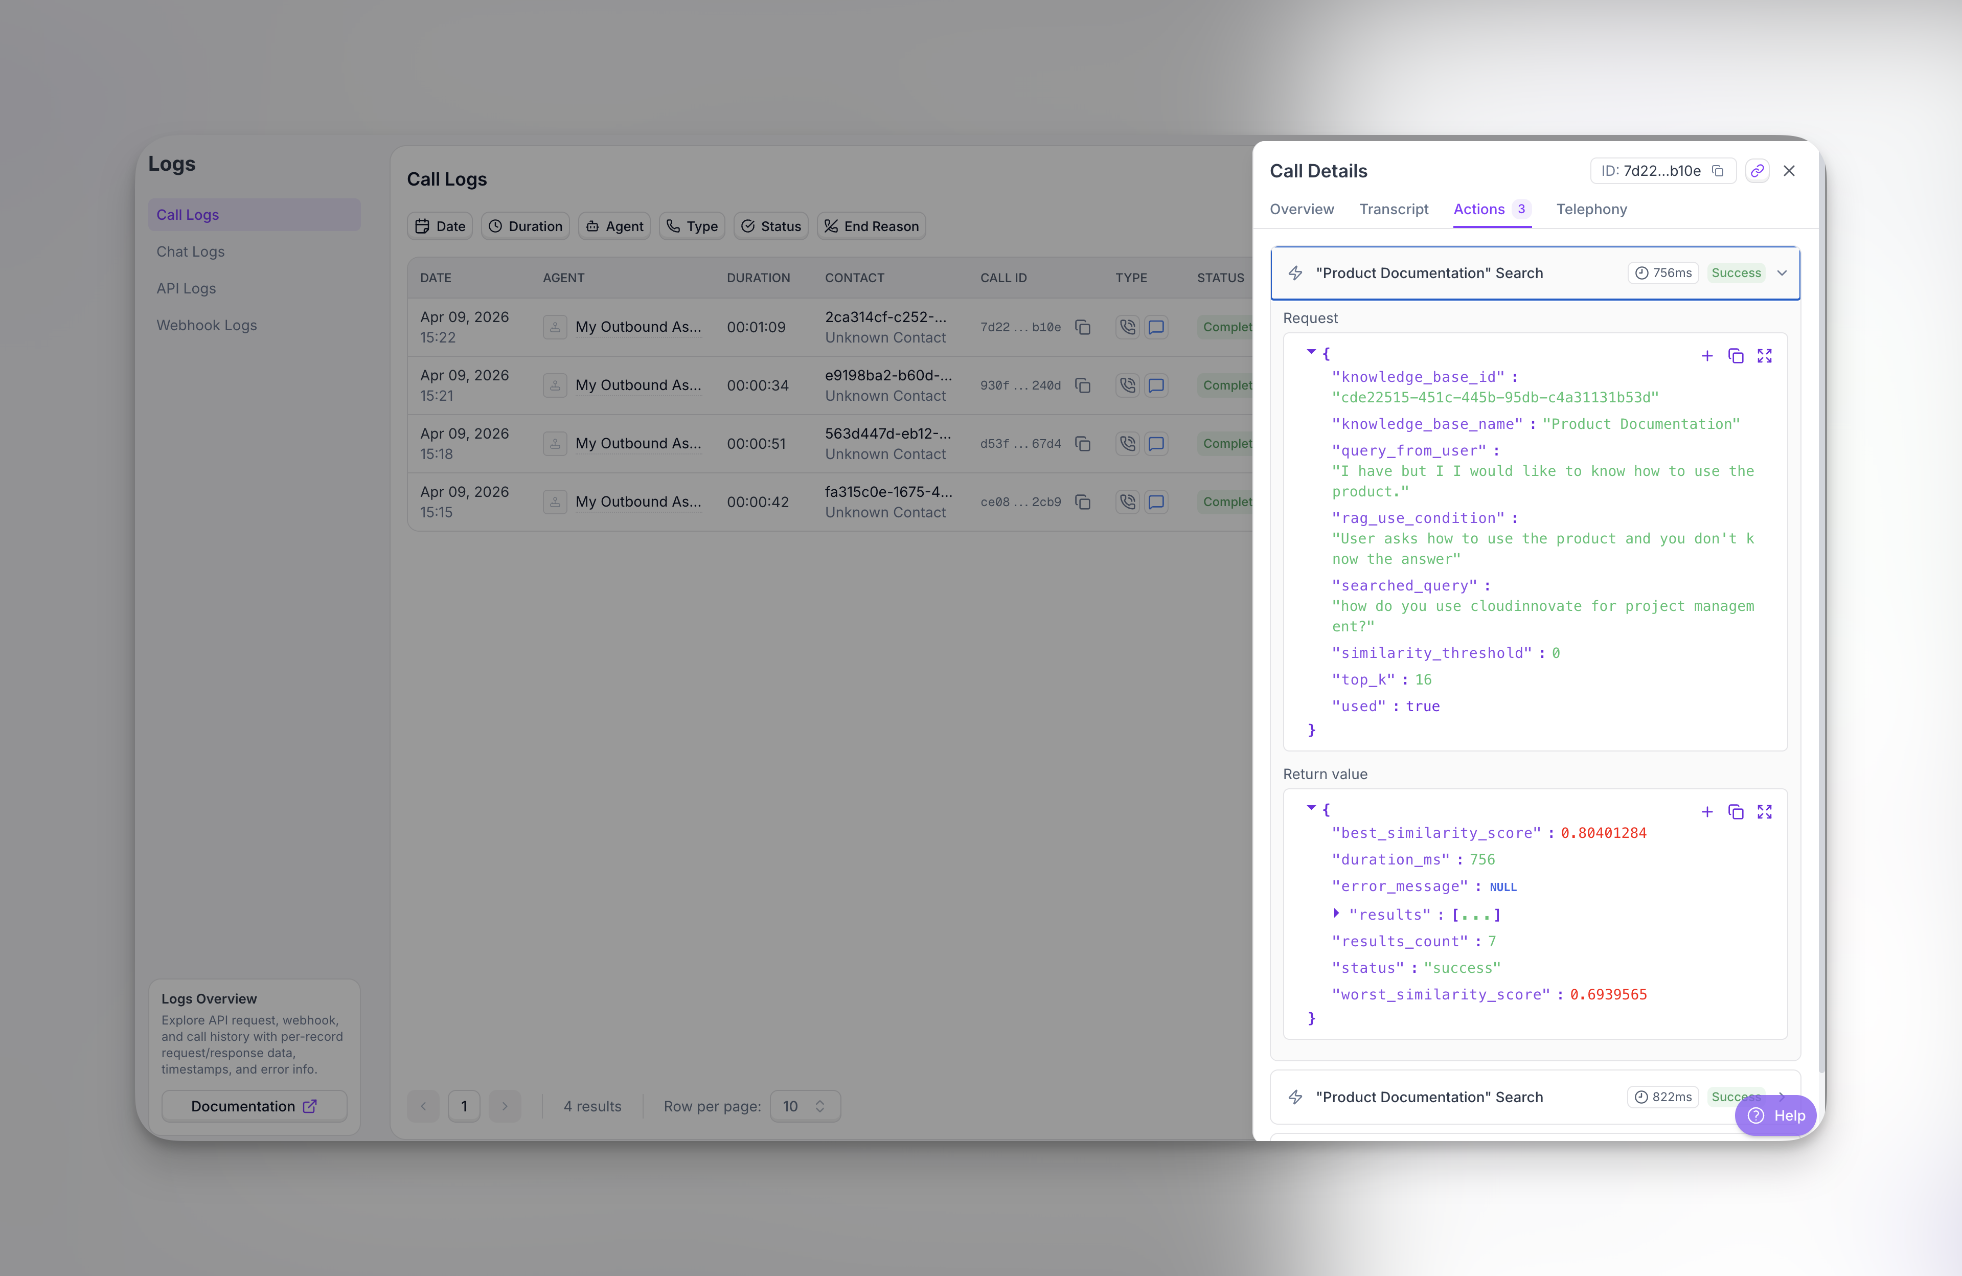Open Webhook Logs in the sidebar
The height and width of the screenshot is (1276, 1962).
[207, 325]
